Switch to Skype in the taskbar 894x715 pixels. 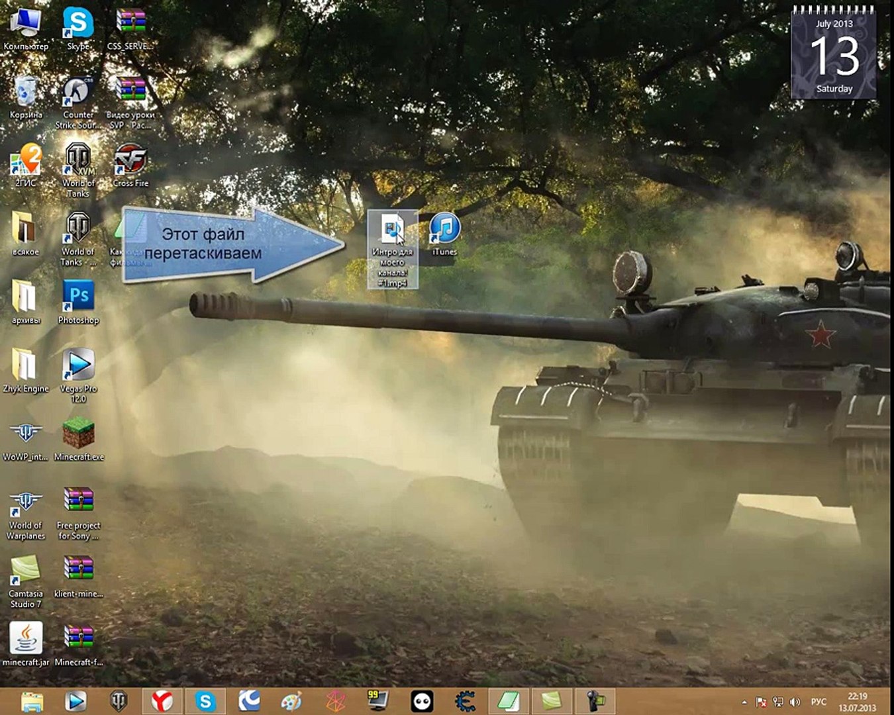point(205,700)
